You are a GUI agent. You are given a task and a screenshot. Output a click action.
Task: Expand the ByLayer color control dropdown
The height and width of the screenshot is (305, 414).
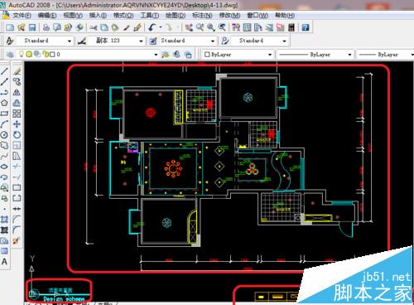[270, 55]
